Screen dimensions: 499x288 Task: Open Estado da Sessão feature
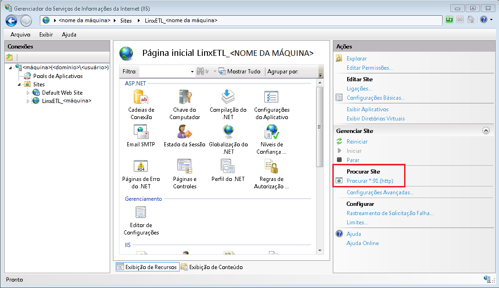click(x=184, y=136)
